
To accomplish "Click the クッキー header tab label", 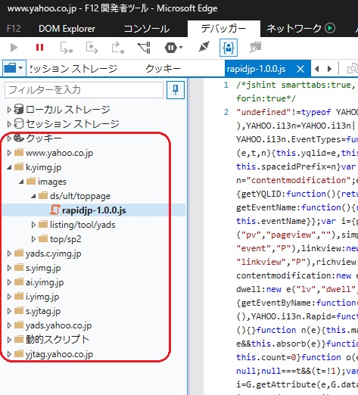I will coord(163,69).
